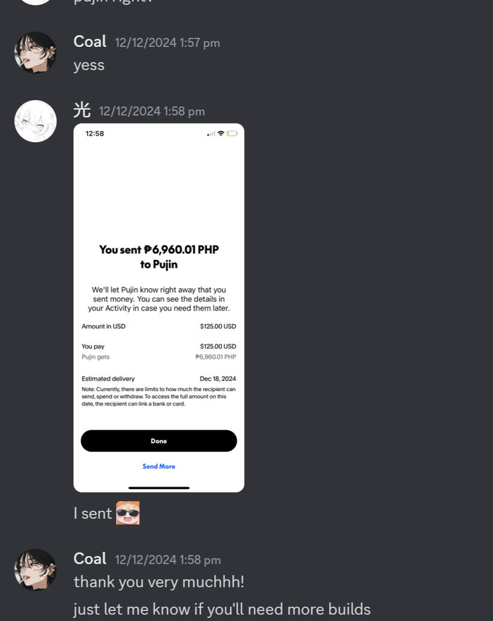This screenshot has height=621, width=493.
Task: Click the blue Send More link
Action: pos(159,466)
